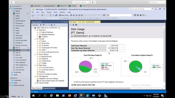The height and width of the screenshot is (98, 175).
Task: Eject the UTIL01 connection
Action: 28,13
